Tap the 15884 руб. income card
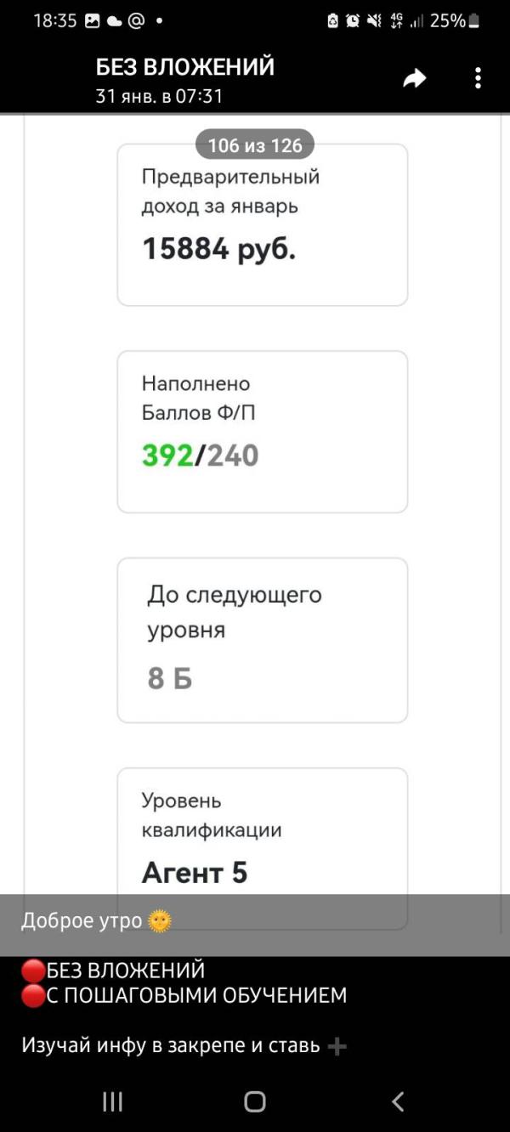Viewport: 510px width, 1132px height. tap(262, 224)
